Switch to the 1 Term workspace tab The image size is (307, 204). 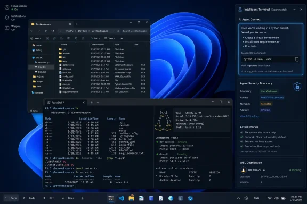(x=11, y=198)
